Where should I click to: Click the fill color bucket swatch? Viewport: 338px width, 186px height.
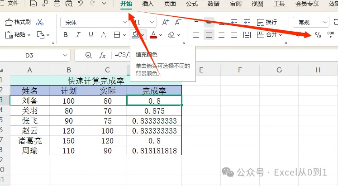pyautogui.click(x=135, y=35)
